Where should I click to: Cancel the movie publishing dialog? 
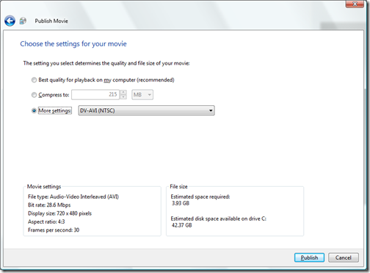[x=344, y=258]
